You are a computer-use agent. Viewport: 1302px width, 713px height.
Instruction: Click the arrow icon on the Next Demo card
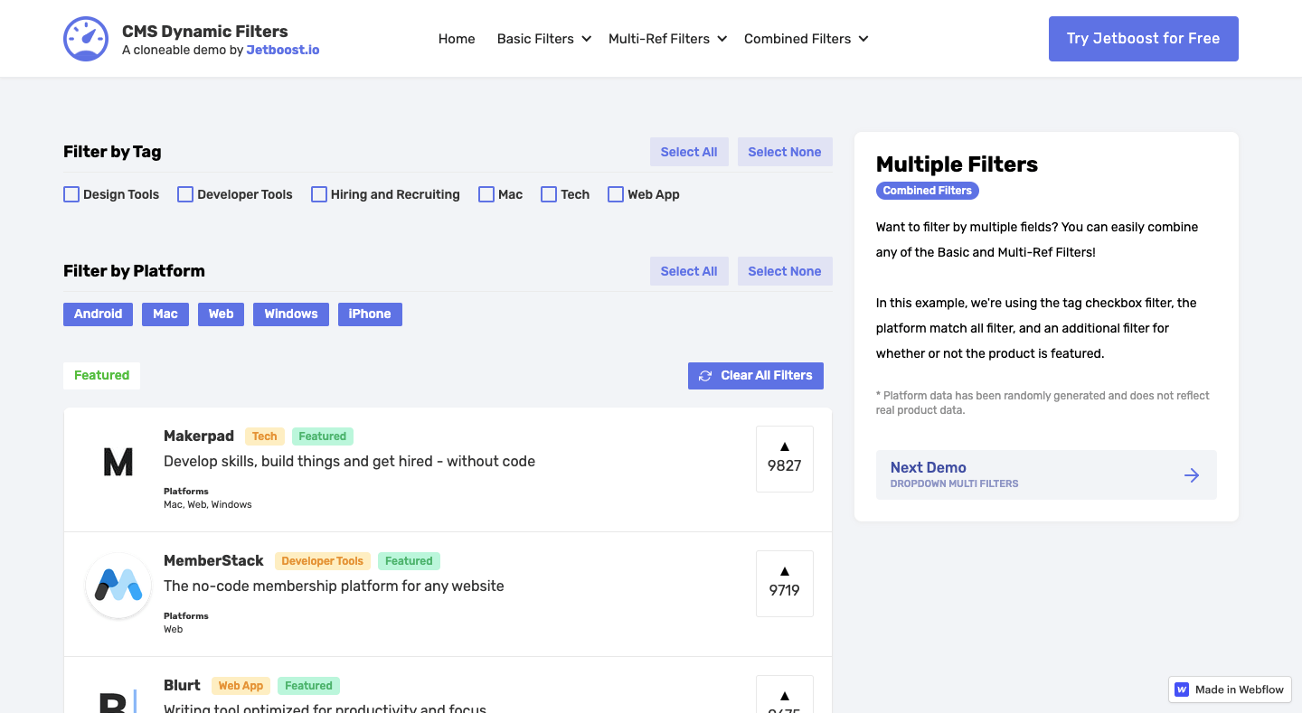pyautogui.click(x=1192, y=474)
